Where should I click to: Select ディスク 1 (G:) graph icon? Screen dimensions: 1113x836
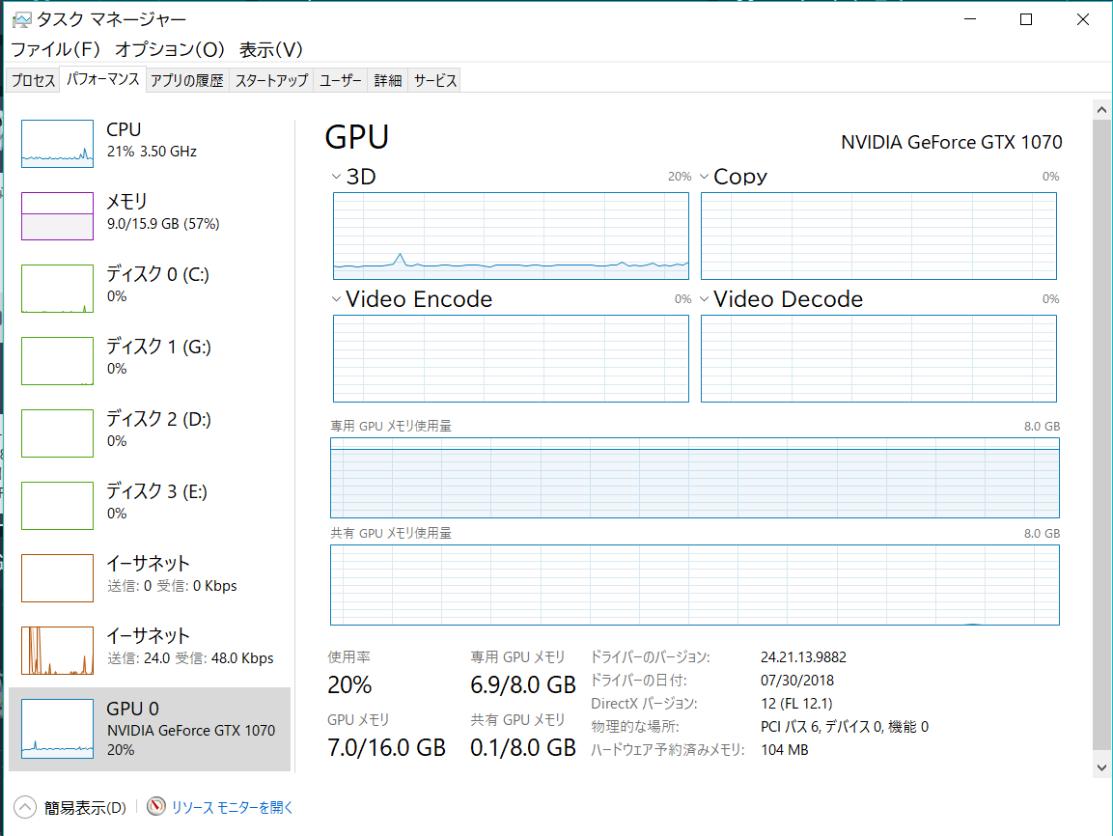57,361
